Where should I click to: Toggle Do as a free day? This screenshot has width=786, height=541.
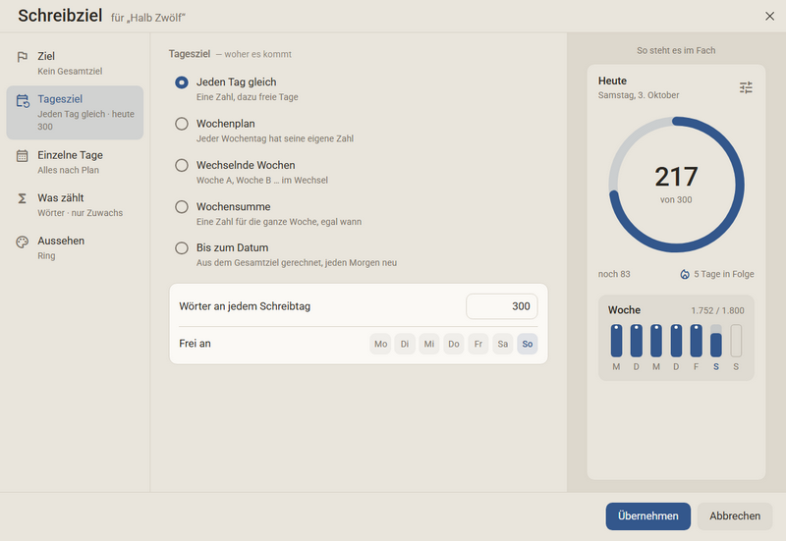454,344
